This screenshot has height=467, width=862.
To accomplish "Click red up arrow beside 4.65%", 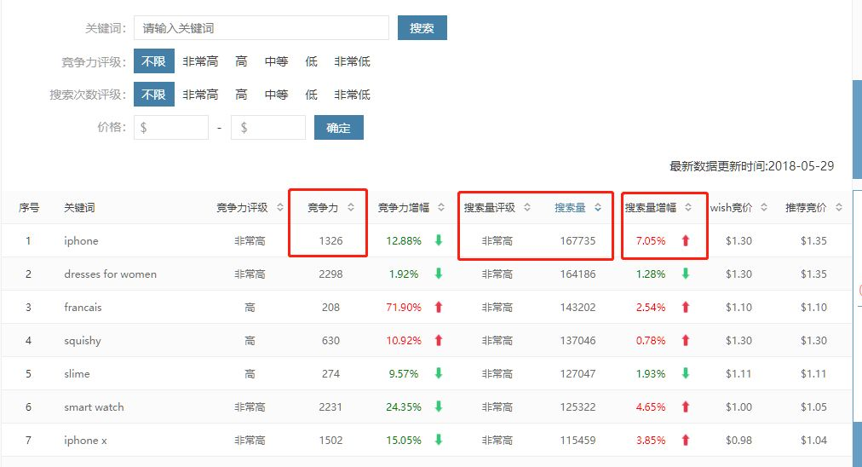I will coord(686,406).
